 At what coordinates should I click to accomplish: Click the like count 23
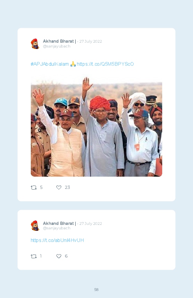click(x=67, y=187)
